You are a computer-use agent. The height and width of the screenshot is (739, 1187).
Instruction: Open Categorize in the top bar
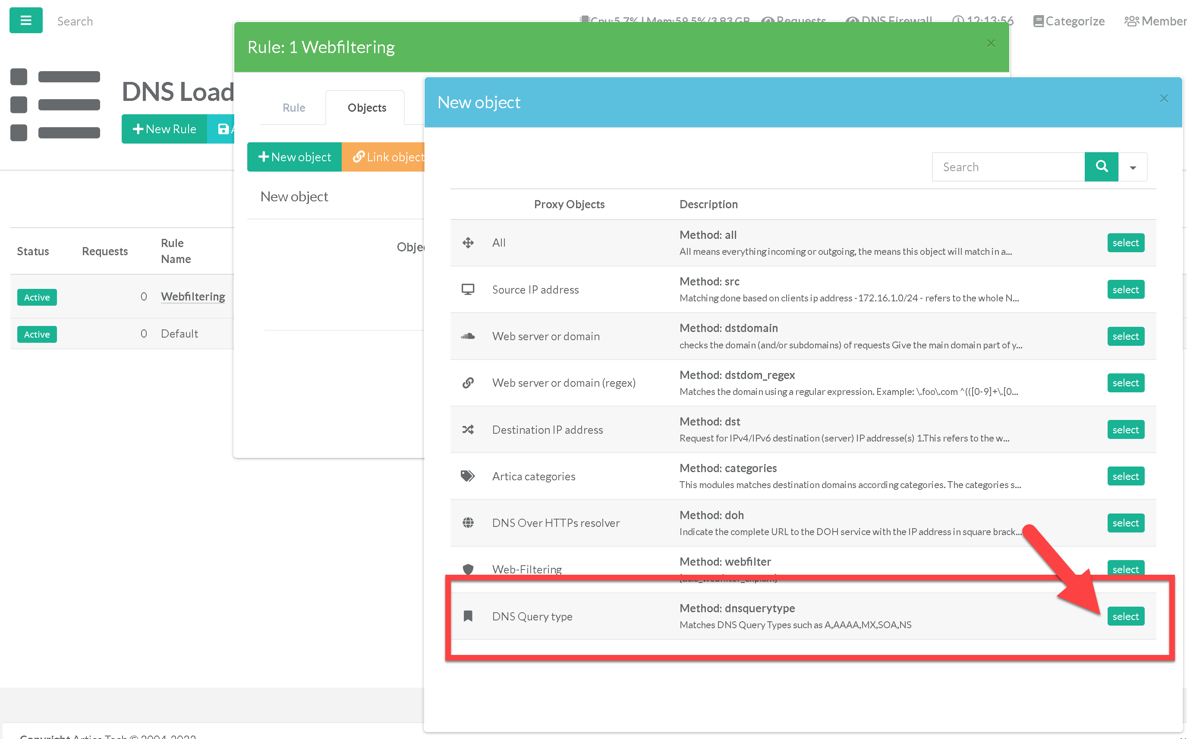[x=1069, y=21]
